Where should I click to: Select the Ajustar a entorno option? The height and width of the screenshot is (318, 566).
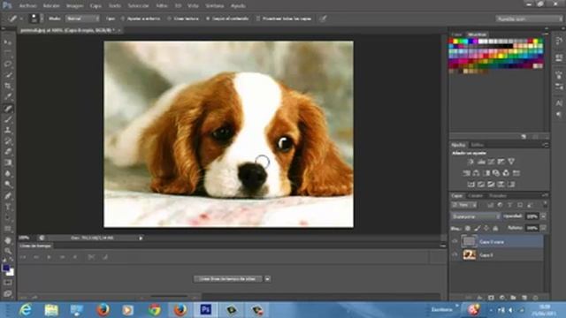click(141, 19)
